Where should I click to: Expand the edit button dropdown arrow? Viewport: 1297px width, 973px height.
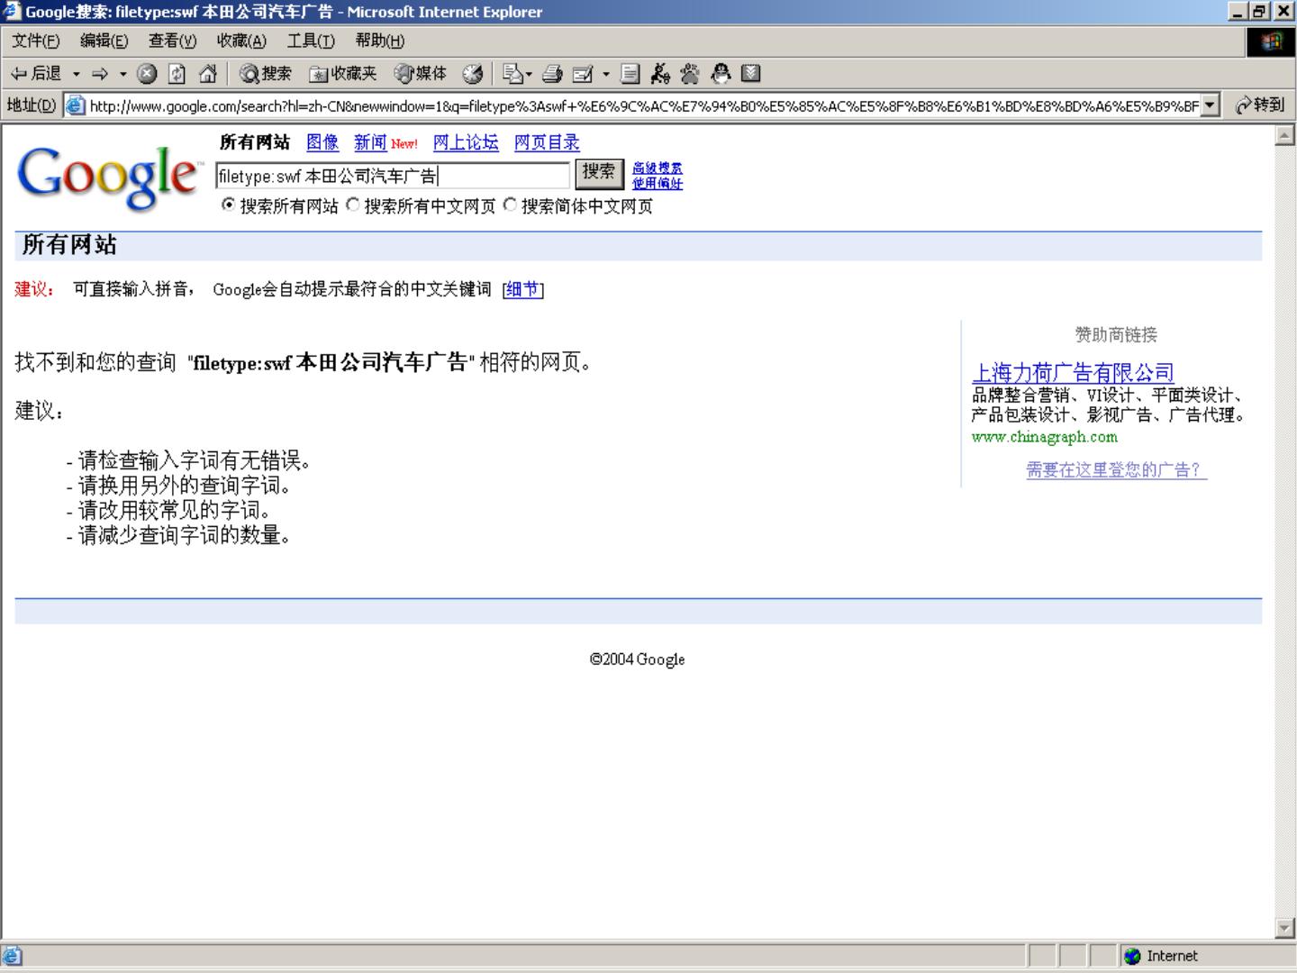coord(606,74)
